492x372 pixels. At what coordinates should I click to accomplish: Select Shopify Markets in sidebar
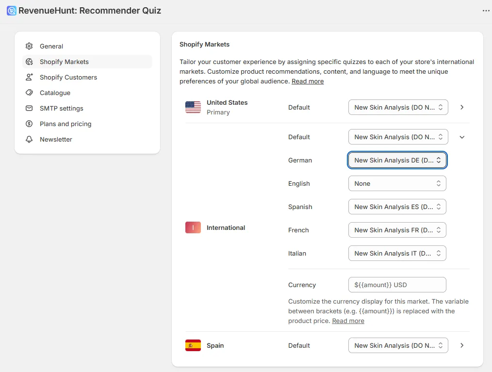tap(87, 62)
